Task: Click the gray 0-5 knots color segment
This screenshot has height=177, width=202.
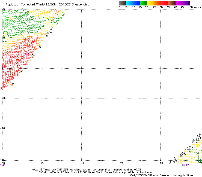Action: tap(122, 3)
